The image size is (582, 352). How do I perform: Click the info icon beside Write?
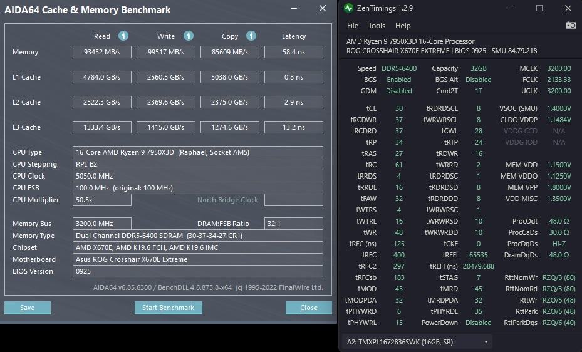click(x=189, y=36)
